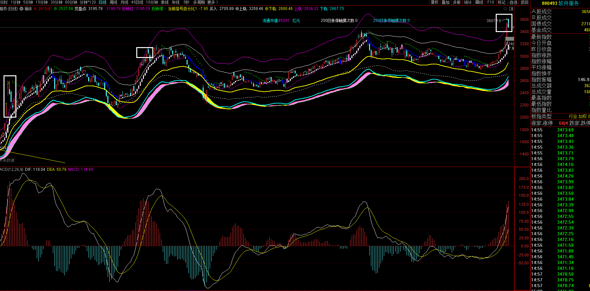
Task: Open F10 company information
Action: point(491,3)
